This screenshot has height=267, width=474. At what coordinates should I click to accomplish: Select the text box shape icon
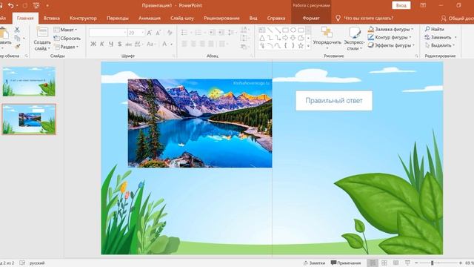262,30
